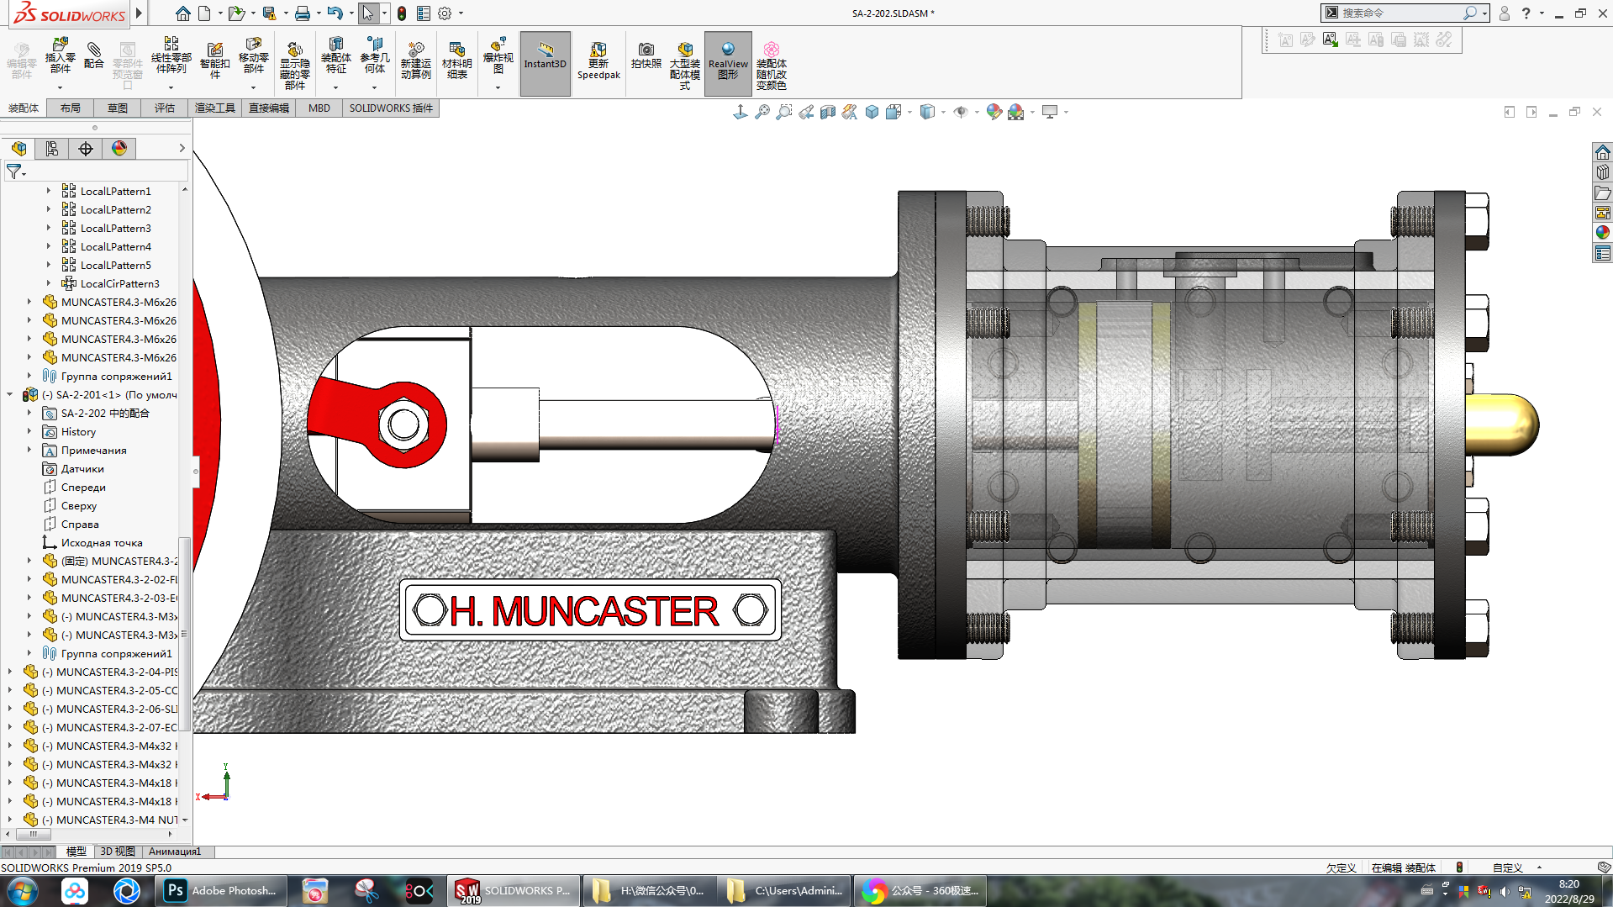Open the 渲染工具 tab
Screen dimensions: 1613x907
pyautogui.click(x=215, y=108)
